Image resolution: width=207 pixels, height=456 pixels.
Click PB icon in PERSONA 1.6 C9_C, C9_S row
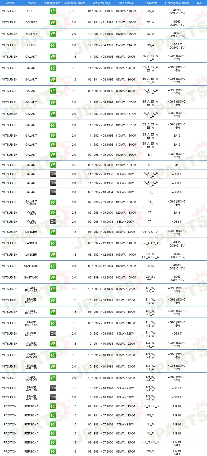pos(53,406)
